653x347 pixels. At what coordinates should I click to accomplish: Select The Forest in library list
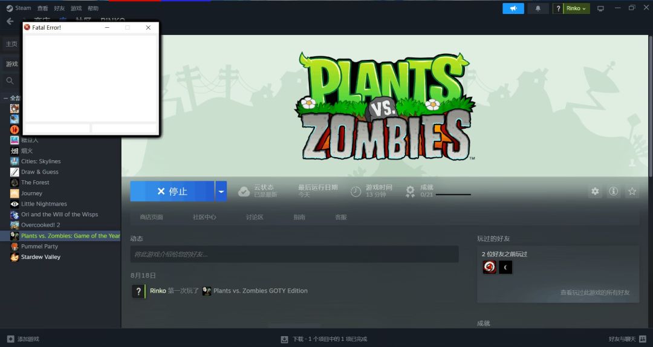[x=35, y=183]
